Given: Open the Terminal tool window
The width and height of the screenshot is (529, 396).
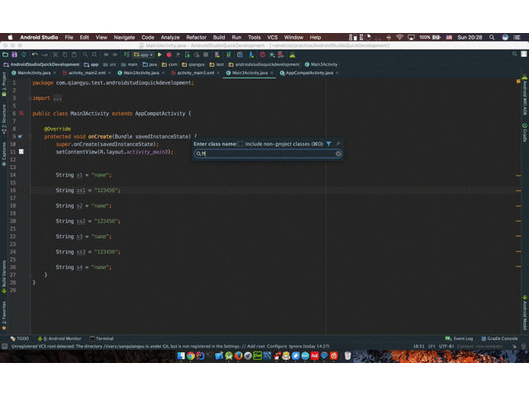Looking at the screenshot, I should 102,338.
